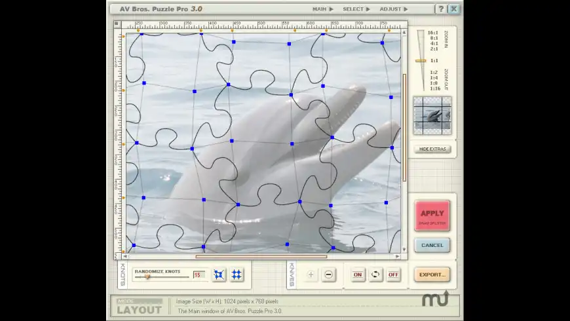Turn knives ON

(358, 274)
